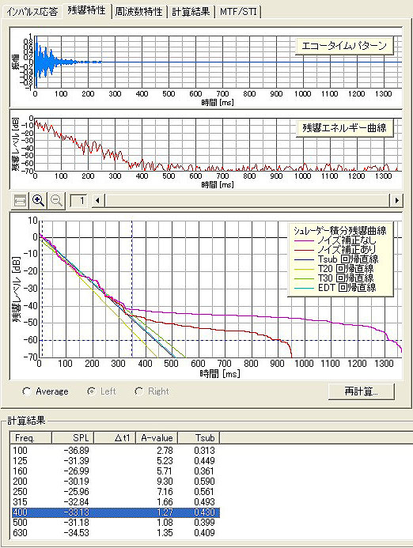Click SPL value -36.89

click(76, 451)
